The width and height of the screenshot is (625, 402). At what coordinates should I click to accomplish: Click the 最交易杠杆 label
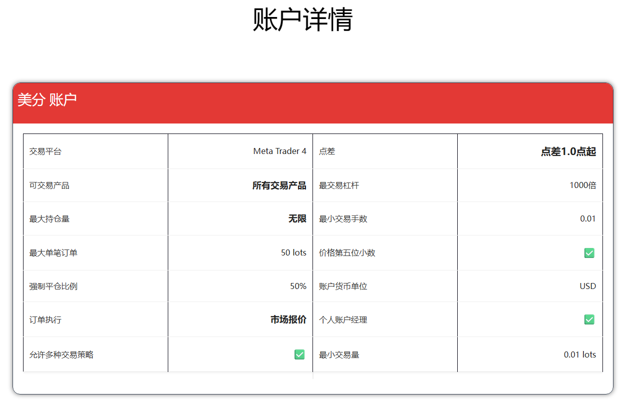[x=340, y=185]
